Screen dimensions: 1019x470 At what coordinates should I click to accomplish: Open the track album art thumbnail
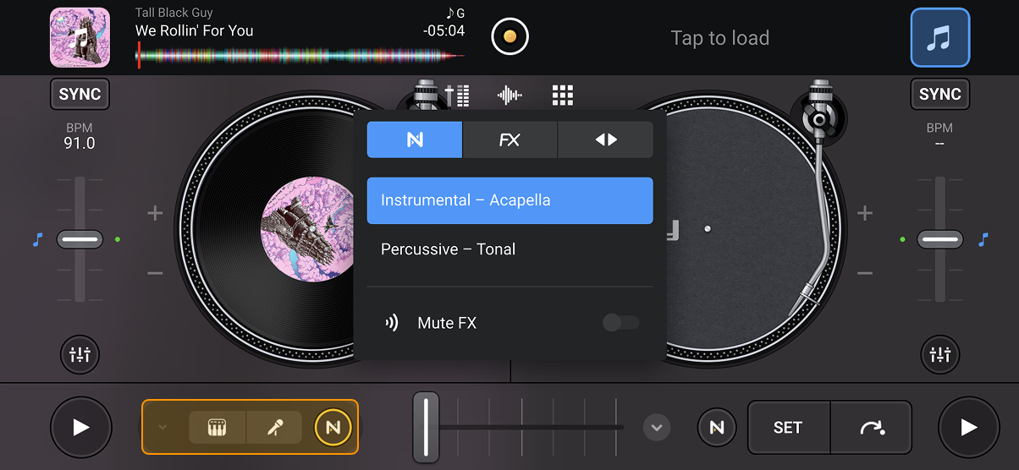click(x=80, y=37)
